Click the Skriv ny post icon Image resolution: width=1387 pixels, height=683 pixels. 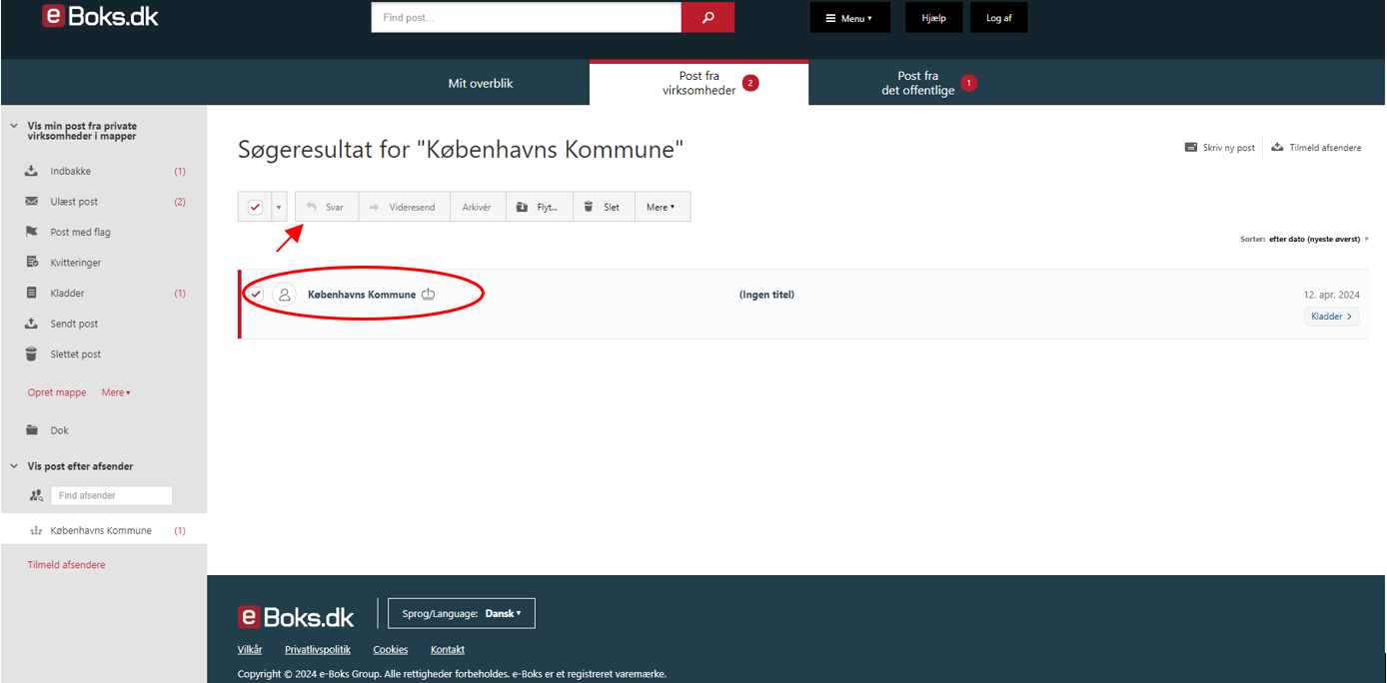1191,148
